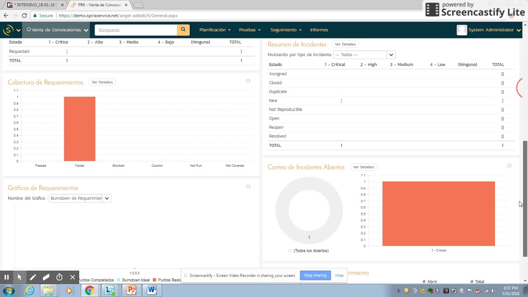The width and height of the screenshot is (528, 297).
Task: Open Windows Media Player from taskbar
Action: pyautogui.click(x=69, y=291)
